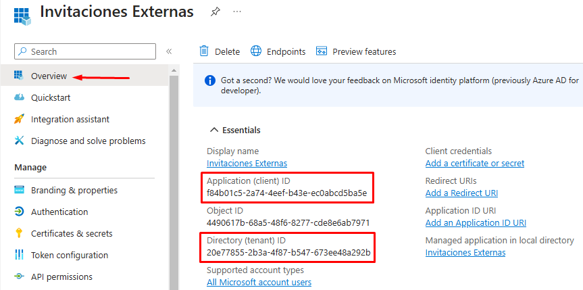Click the Object ID label

pyautogui.click(x=224, y=211)
